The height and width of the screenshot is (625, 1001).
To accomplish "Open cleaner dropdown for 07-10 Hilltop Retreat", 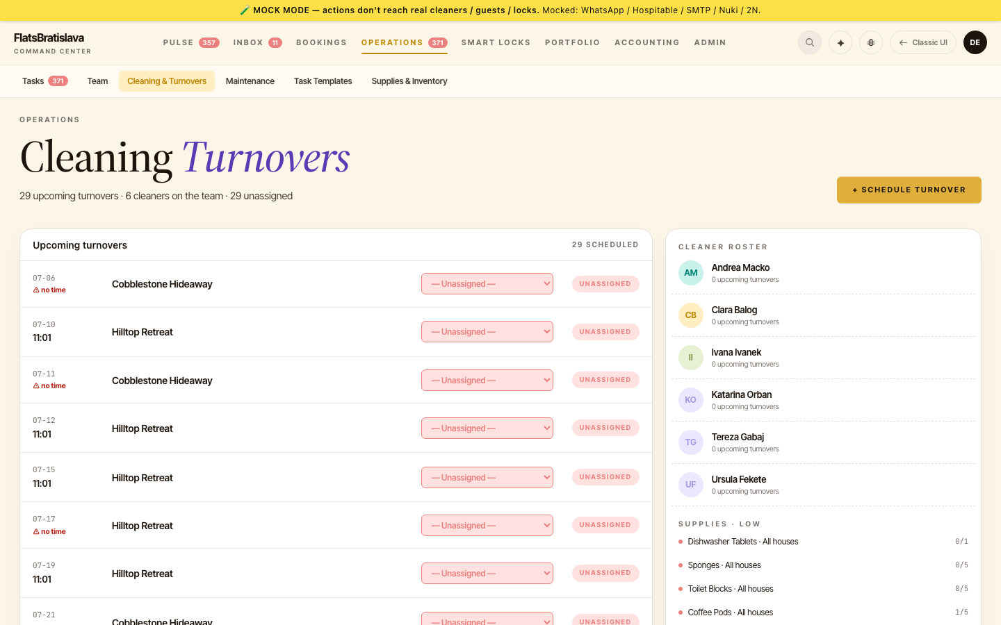I will coord(487,331).
